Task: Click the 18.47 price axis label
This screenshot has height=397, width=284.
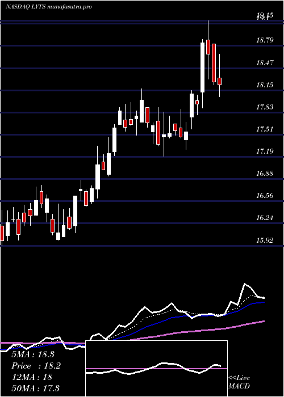Action: tap(265, 62)
